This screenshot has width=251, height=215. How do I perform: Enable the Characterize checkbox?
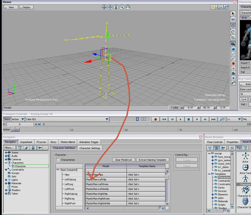pyautogui.click(x=58, y=160)
